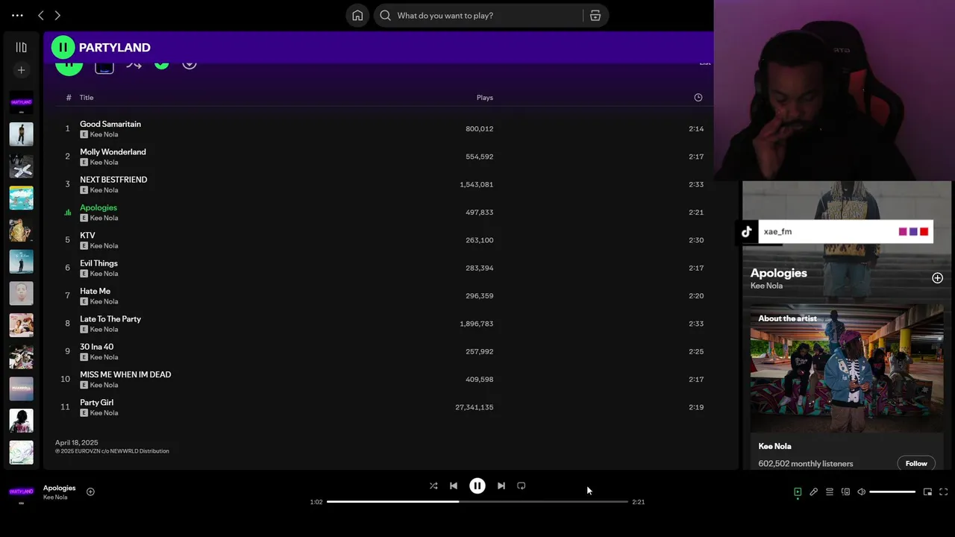Seek within the playback progress bar

[x=477, y=502]
